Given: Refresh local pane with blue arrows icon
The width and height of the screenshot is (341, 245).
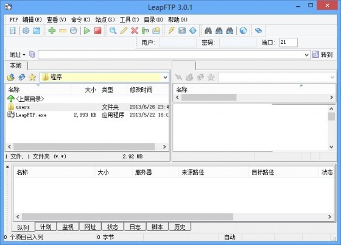Looking at the screenshot, I should point(21,77).
